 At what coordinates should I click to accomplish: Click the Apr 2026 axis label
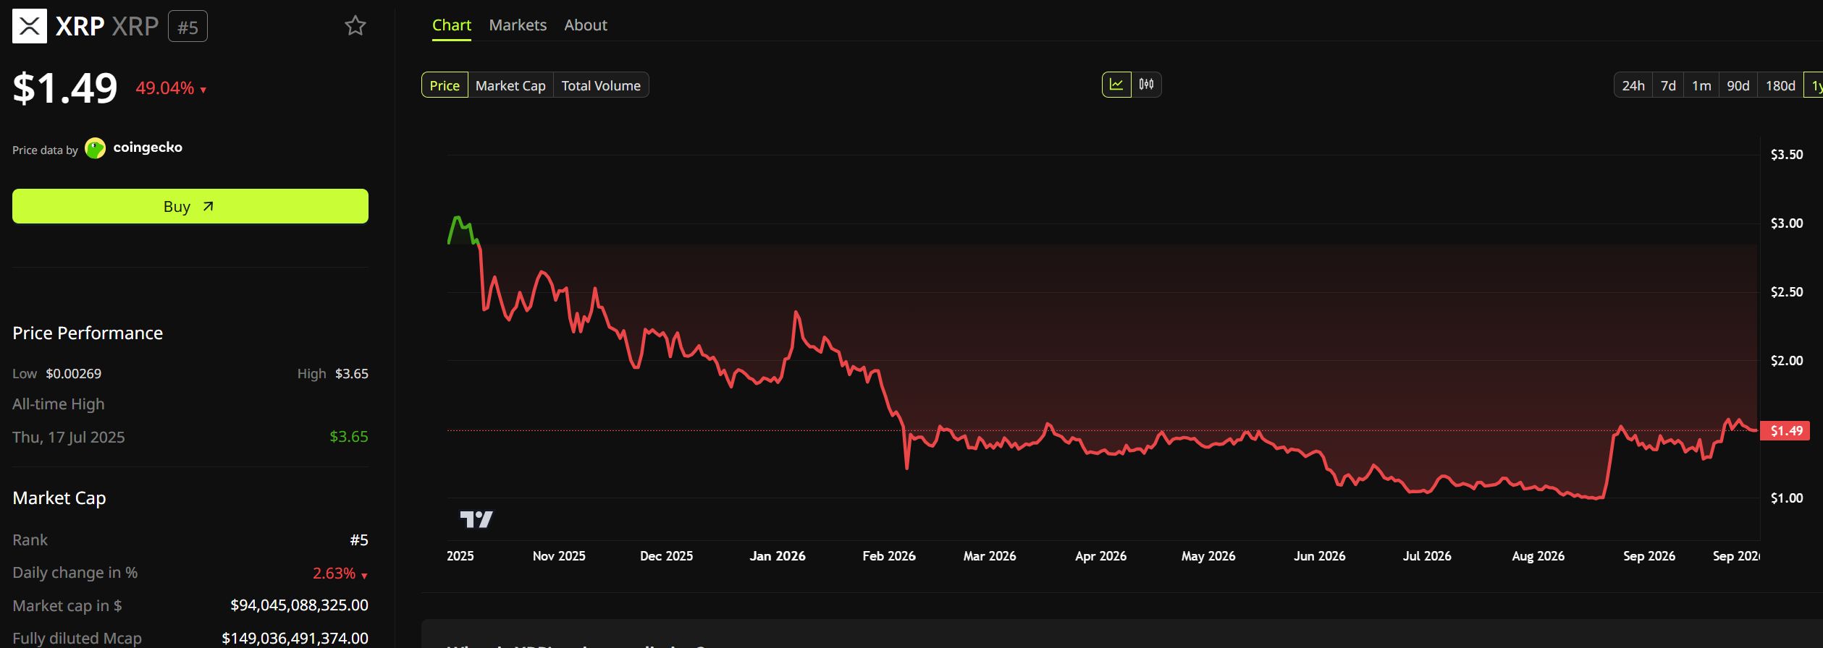(1100, 556)
